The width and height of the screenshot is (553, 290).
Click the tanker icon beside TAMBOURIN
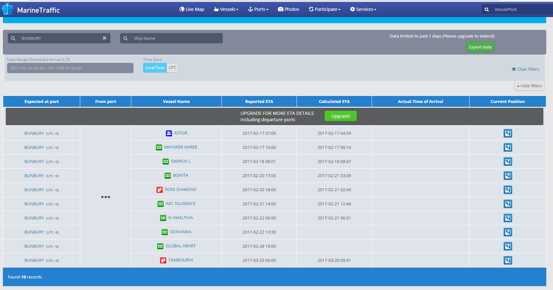tap(163, 260)
